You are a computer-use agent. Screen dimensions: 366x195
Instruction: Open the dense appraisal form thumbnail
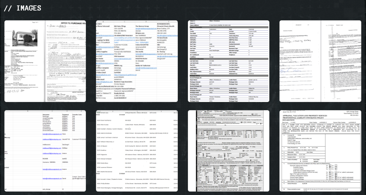click(228, 151)
